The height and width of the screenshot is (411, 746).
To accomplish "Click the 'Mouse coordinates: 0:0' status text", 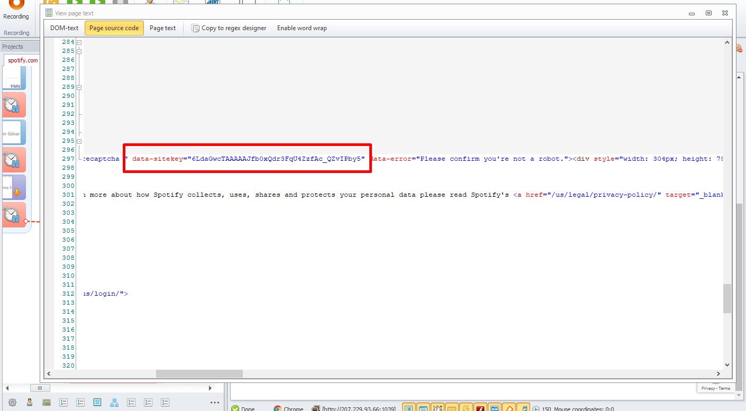I will tap(584, 409).
